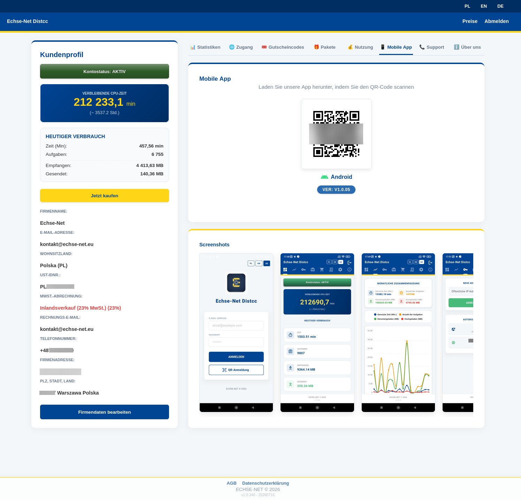
Task: Click the email under Rechnungs-E-Mail
Action: coord(67,329)
